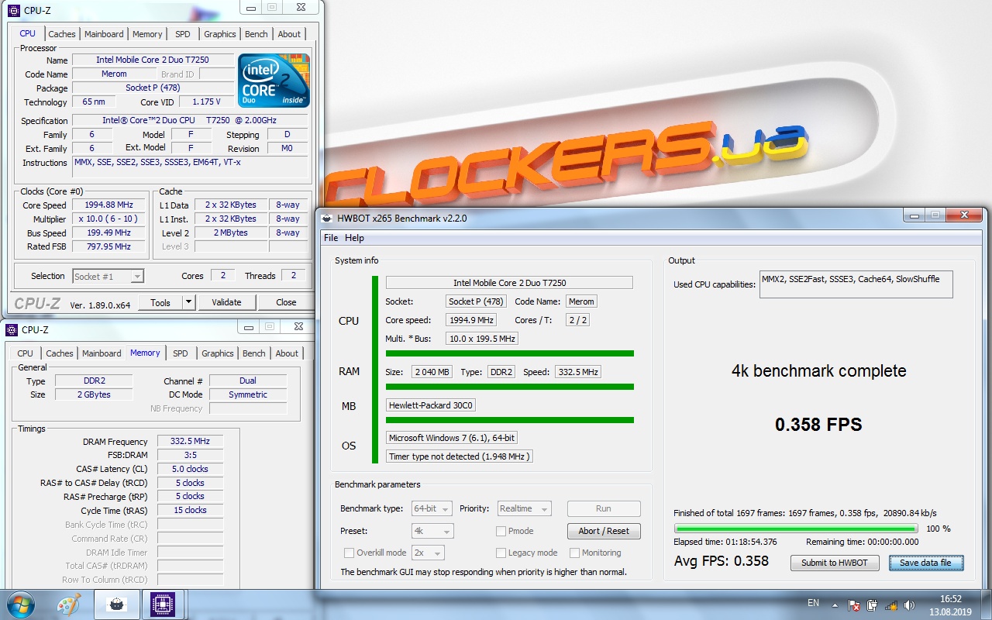Click the Multiplier x 10.0 (6 - 10) field
This screenshot has width=992, height=620.
click(x=109, y=219)
